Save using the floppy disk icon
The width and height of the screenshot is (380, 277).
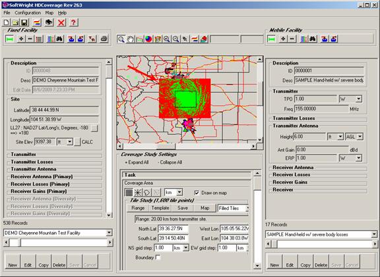24,22
